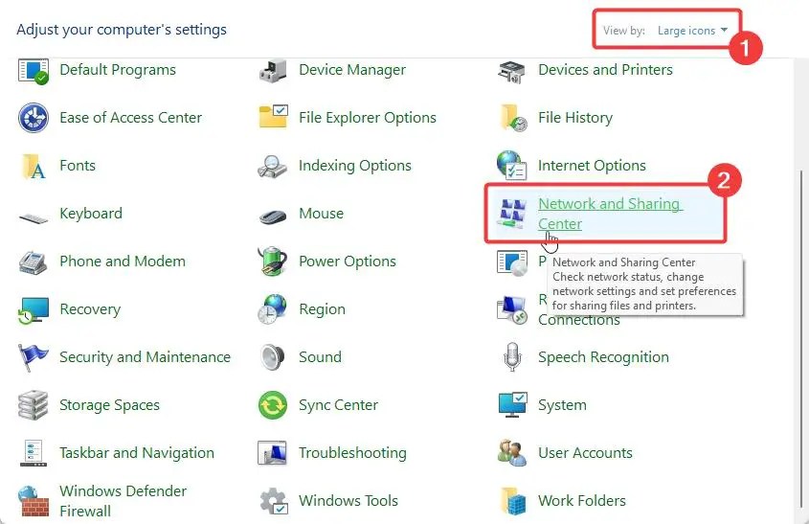Open the Sound link
Screen dimensions: 809x524
[320, 357]
